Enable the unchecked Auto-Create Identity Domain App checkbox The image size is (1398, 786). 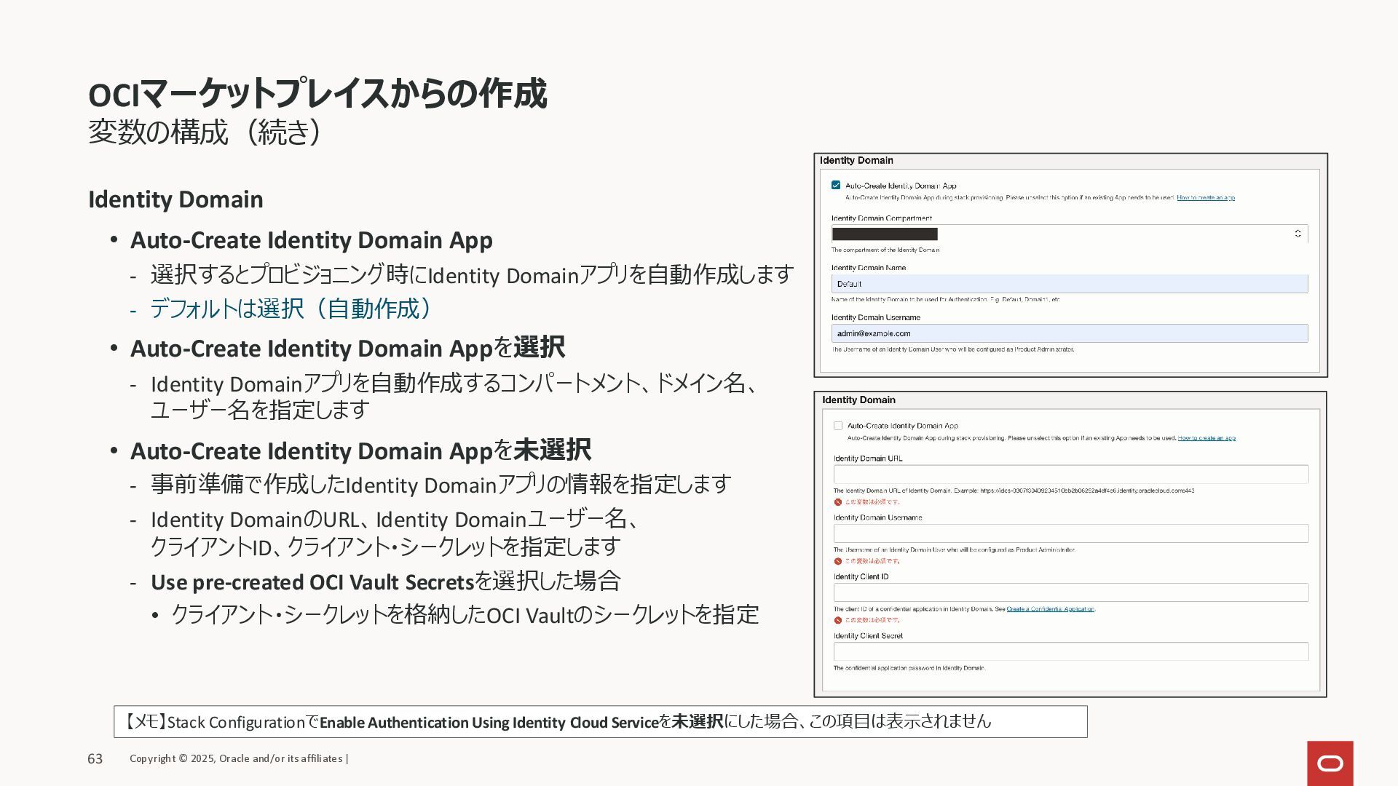coord(838,426)
